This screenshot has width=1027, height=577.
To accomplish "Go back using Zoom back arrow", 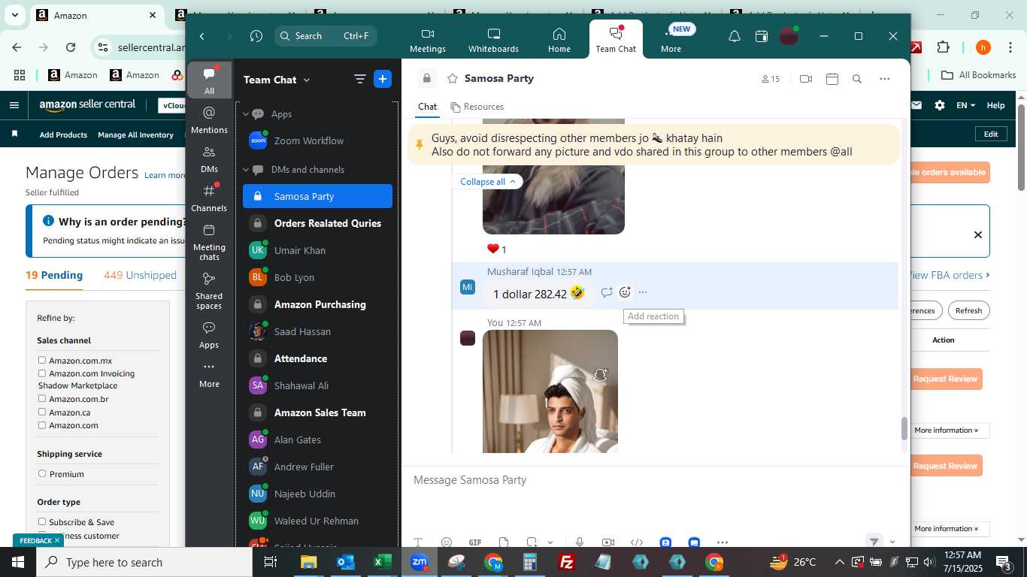I will coord(202,36).
